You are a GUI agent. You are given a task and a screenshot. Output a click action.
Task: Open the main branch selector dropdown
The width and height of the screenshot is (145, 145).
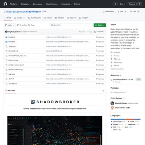point(9,25)
